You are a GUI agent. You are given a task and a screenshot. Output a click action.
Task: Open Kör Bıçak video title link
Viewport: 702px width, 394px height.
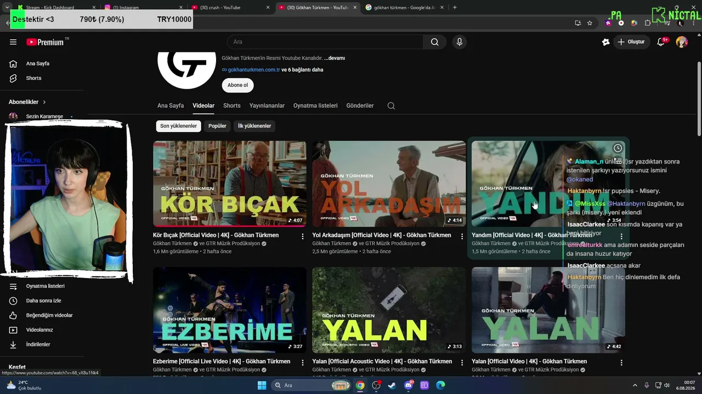pos(216,235)
